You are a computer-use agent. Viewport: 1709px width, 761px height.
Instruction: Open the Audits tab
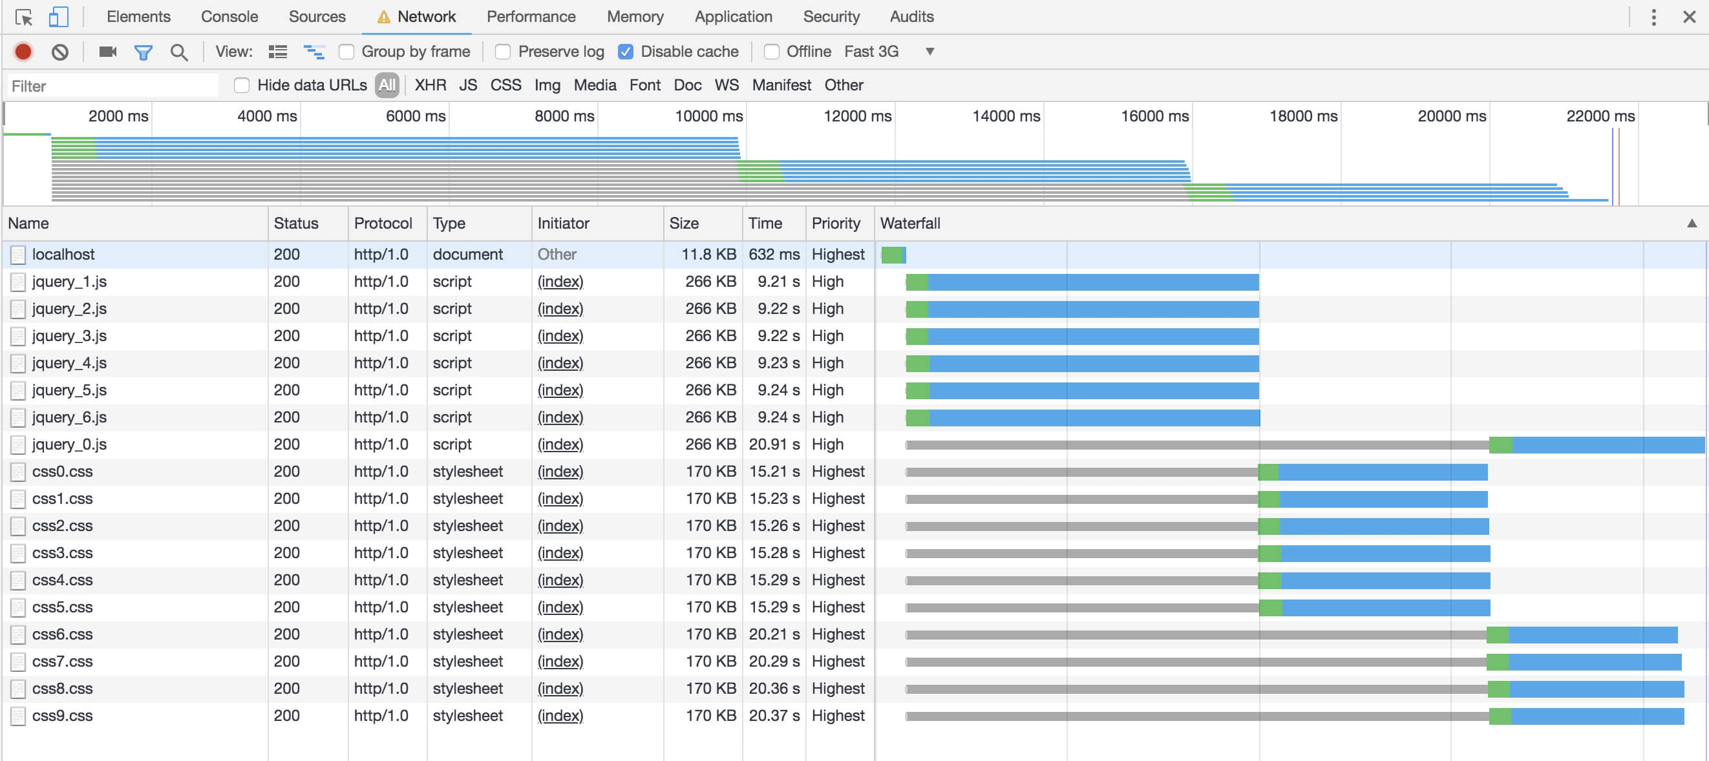point(911,17)
